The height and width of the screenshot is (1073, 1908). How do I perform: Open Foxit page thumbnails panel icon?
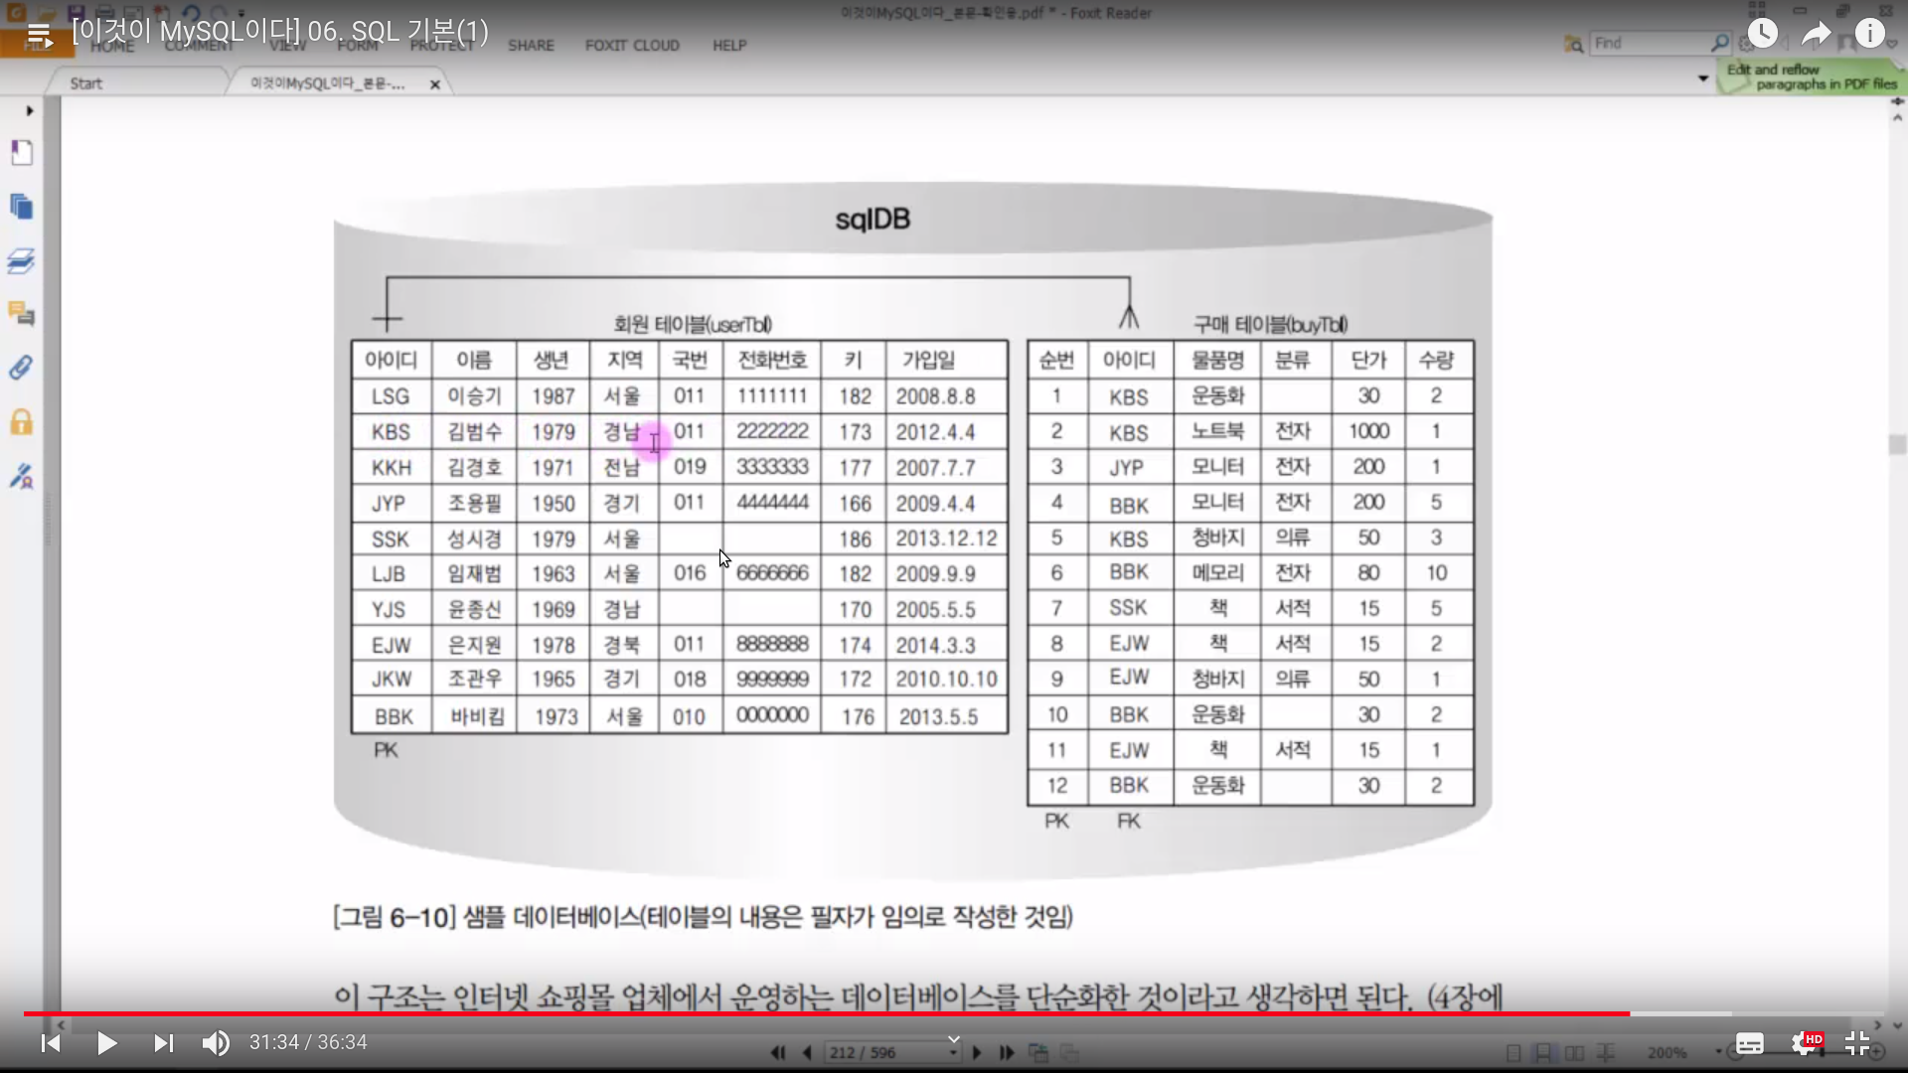coord(22,207)
